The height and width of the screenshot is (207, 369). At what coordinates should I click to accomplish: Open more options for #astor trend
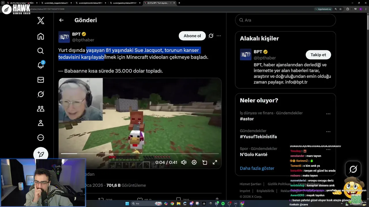click(x=328, y=114)
